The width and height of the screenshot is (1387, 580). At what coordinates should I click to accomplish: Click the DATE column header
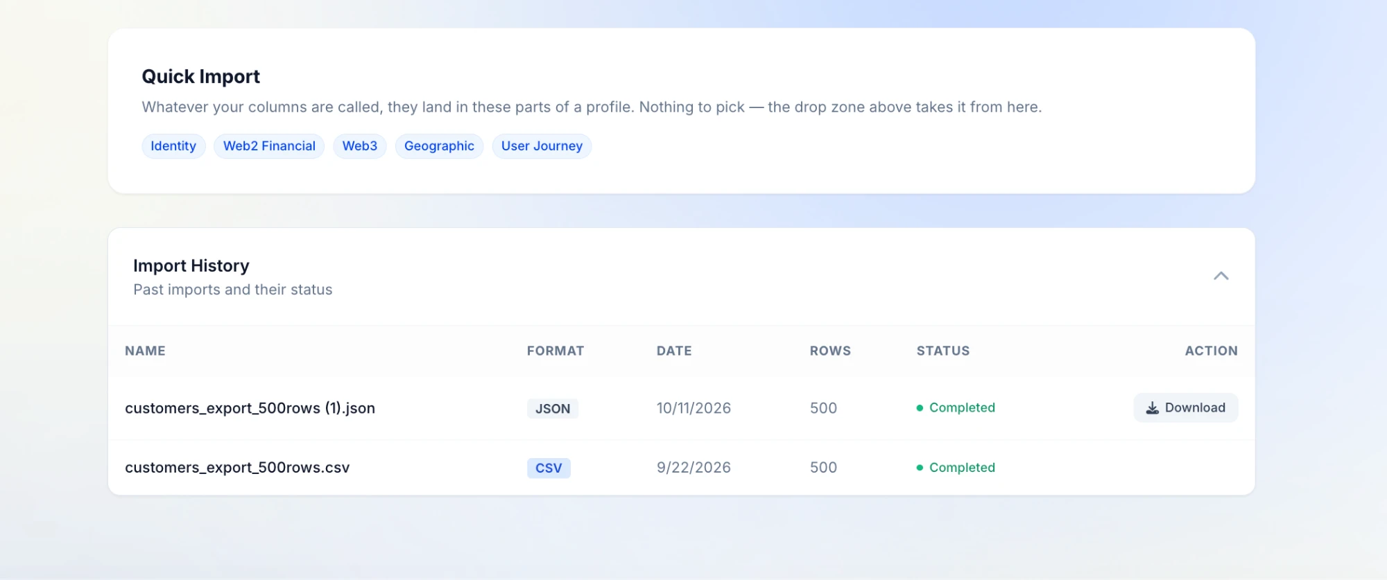674,351
